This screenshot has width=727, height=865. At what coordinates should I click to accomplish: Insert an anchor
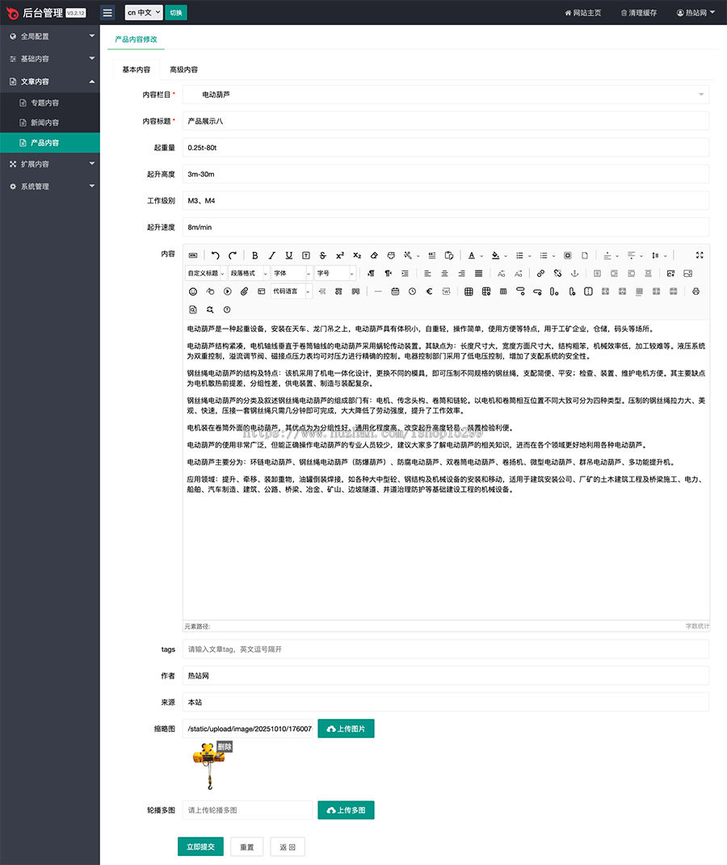(574, 273)
